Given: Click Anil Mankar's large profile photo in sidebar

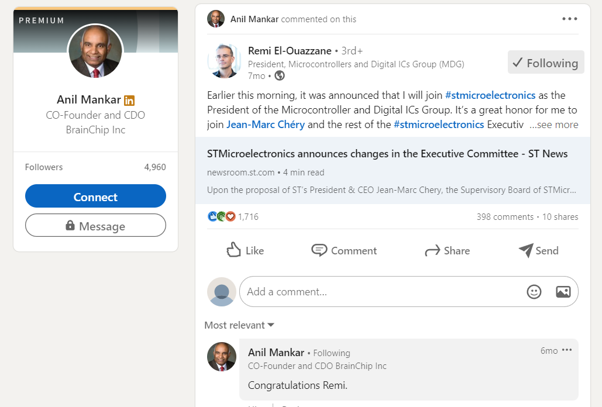Looking at the screenshot, I should [x=95, y=51].
